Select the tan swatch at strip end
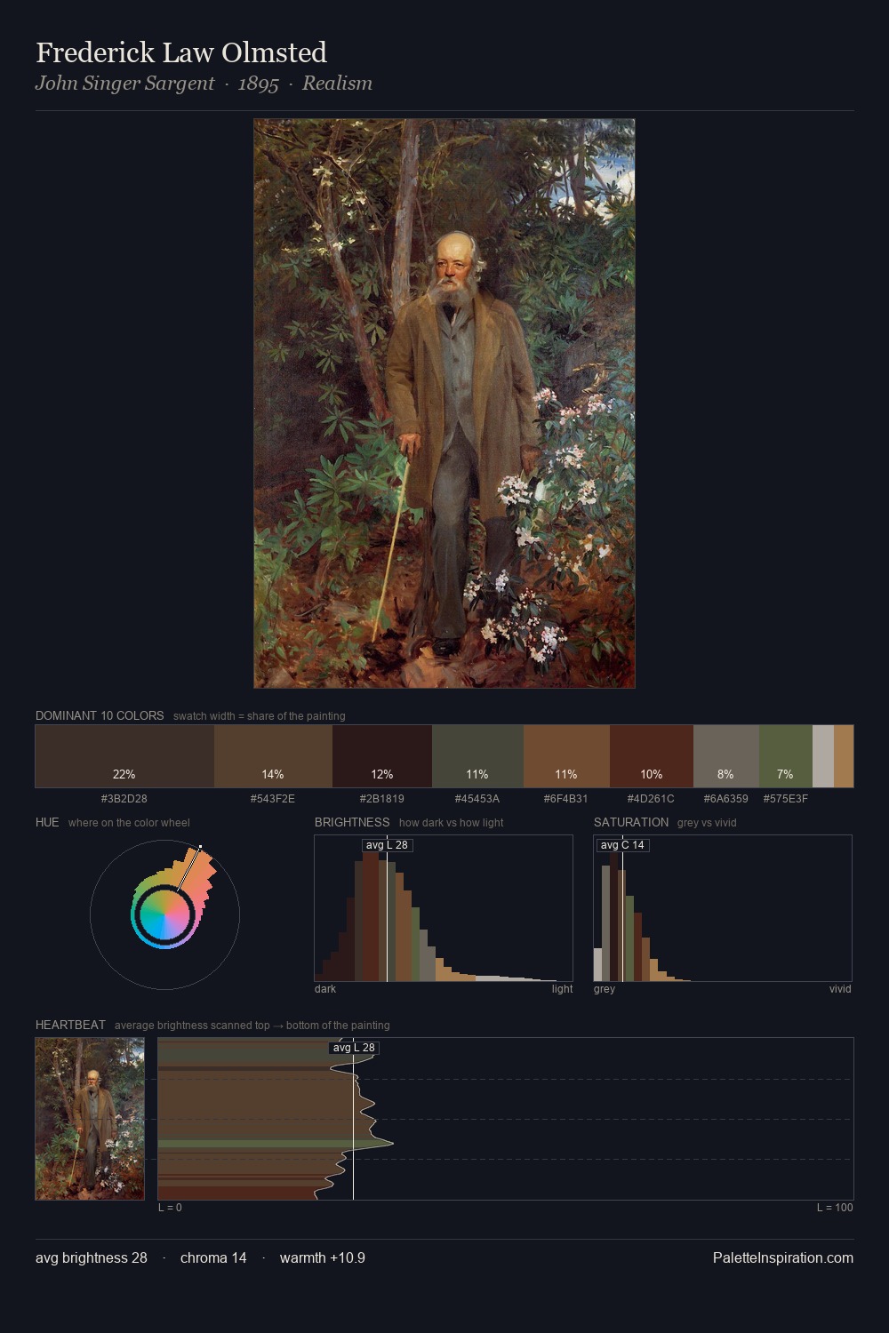Screen dimensions: 889x1333 (x=844, y=756)
